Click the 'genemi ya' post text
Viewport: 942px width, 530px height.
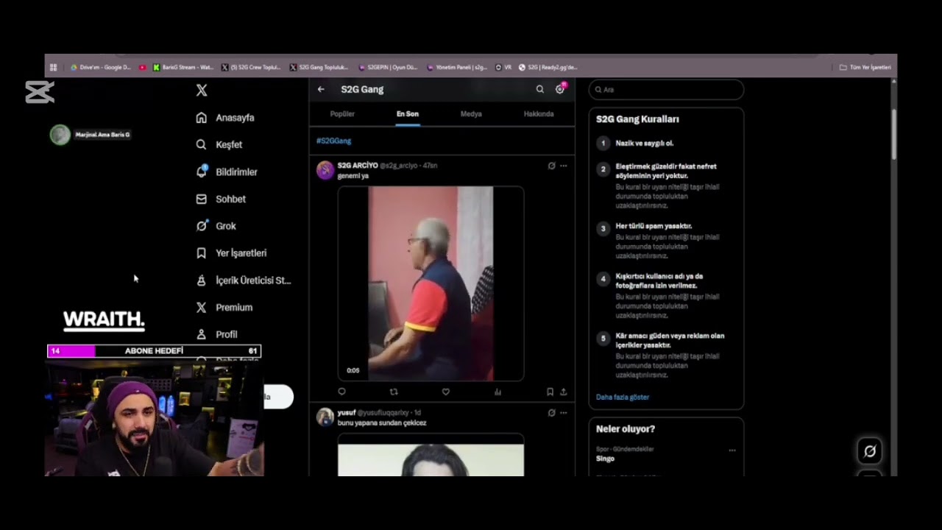(x=353, y=176)
